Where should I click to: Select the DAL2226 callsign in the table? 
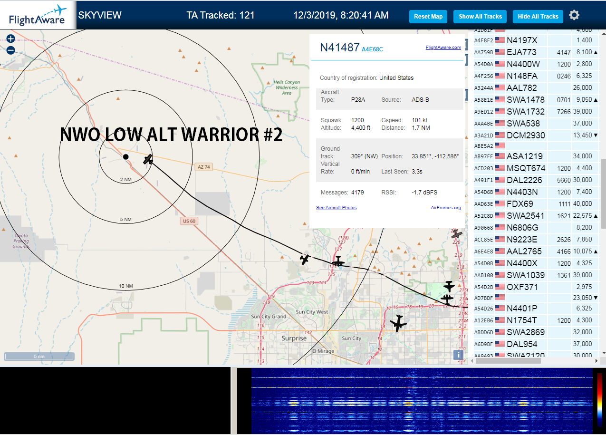tap(525, 180)
